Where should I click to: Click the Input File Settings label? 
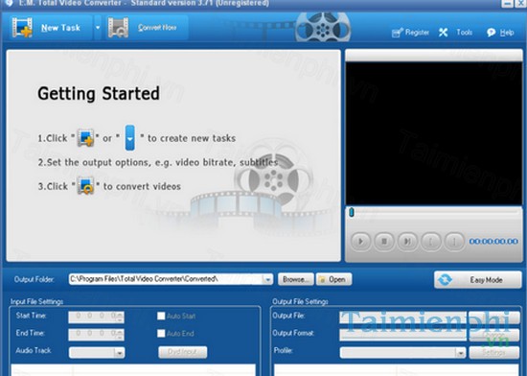click(36, 302)
